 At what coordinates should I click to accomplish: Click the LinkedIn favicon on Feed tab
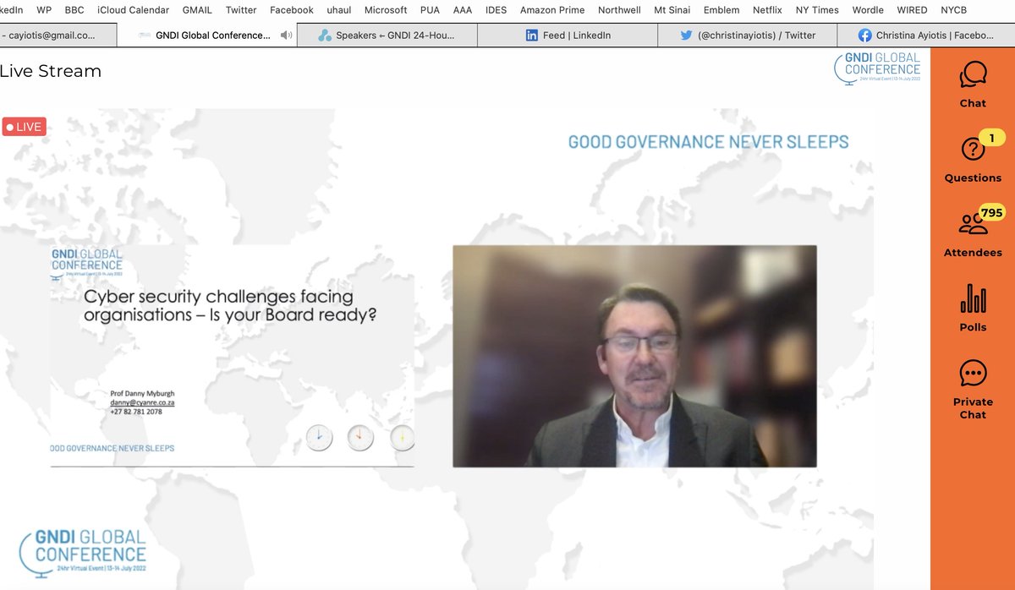[x=532, y=36]
